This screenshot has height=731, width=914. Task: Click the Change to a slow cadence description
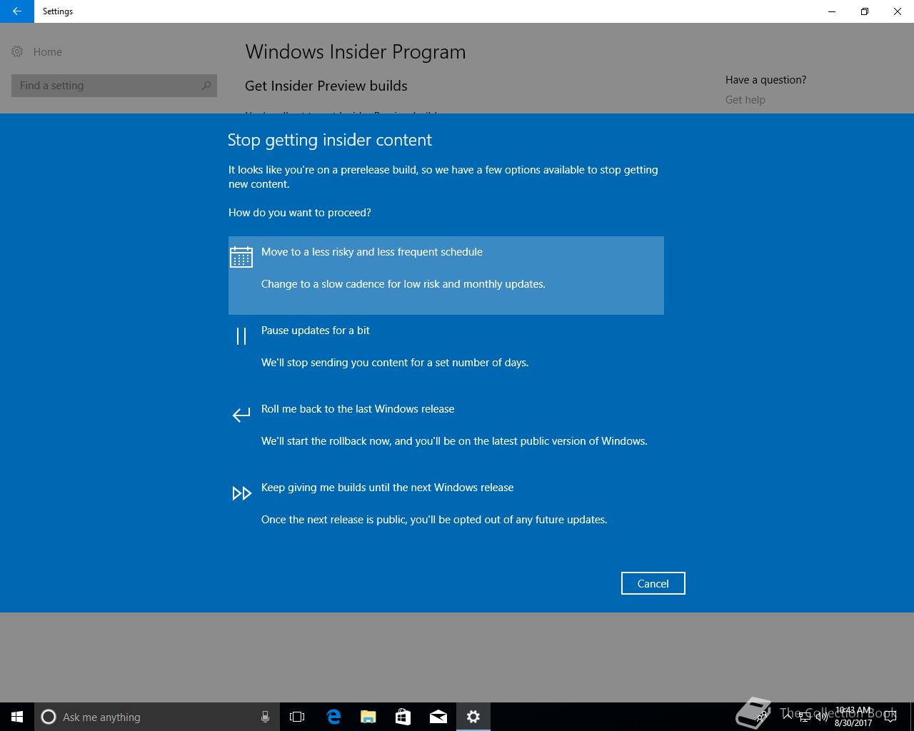pyautogui.click(x=403, y=284)
